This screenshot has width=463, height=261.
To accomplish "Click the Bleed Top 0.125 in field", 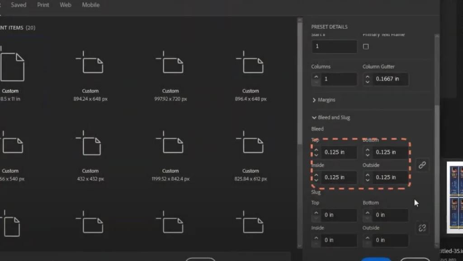I will tap(338, 152).
